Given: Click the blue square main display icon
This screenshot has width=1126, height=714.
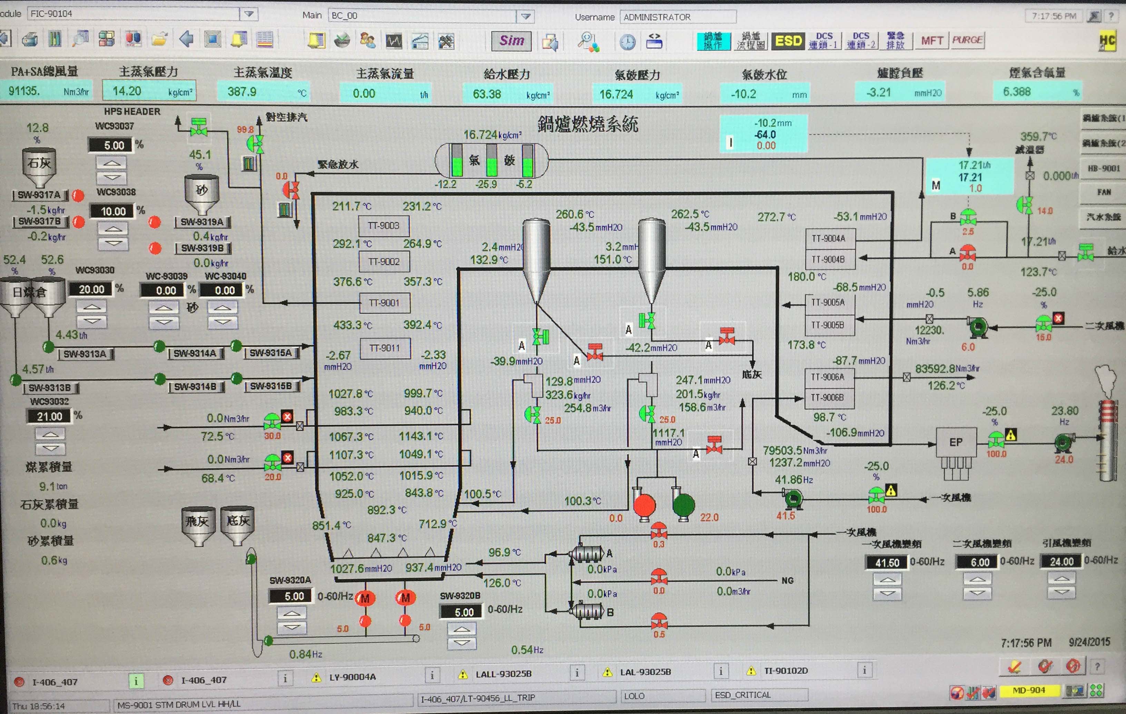Looking at the screenshot, I should pos(213,39).
